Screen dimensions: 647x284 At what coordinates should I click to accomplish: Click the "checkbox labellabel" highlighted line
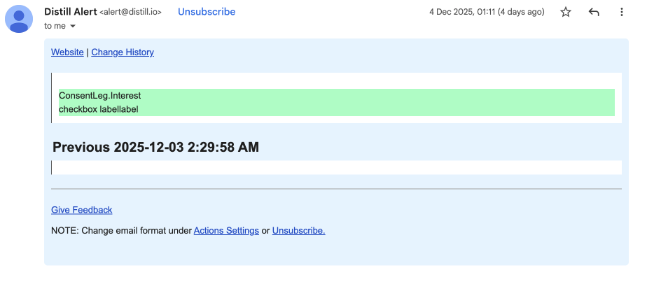click(x=99, y=109)
